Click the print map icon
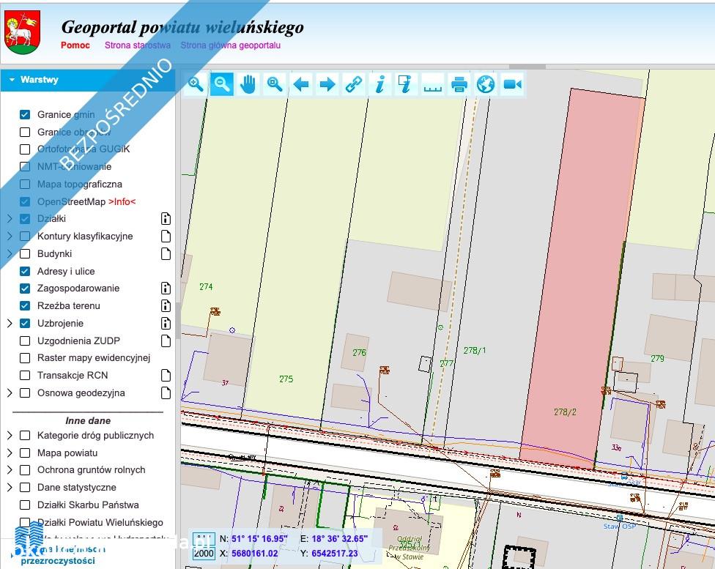Image resolution: width=715 pixels, height=569 pixels. [x=459, y=84]
